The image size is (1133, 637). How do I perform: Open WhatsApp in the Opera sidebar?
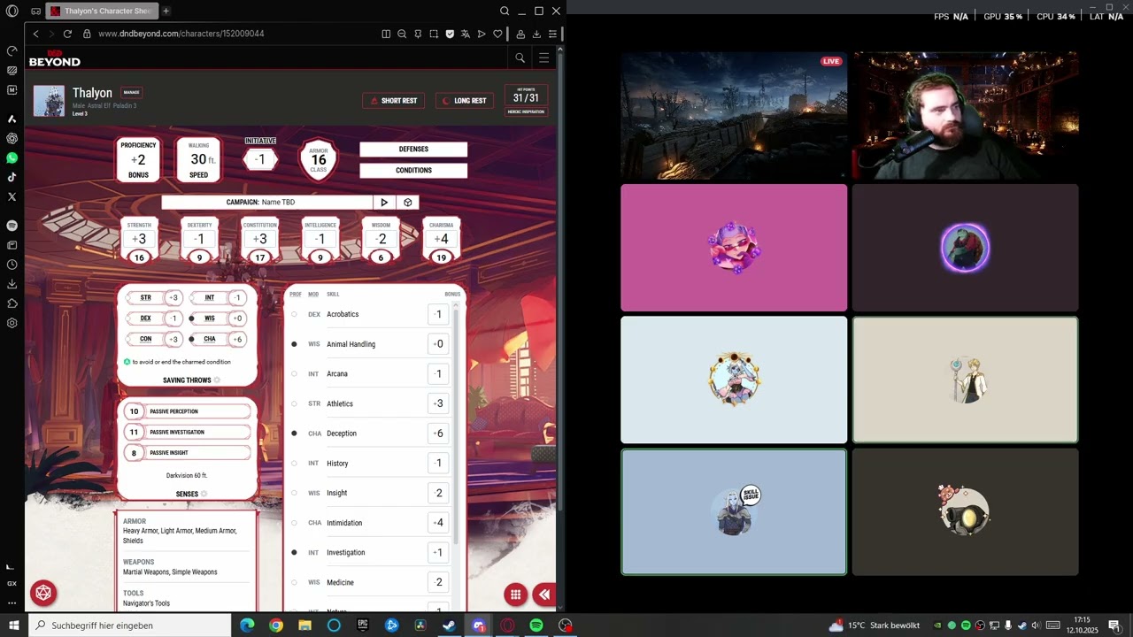(x=12, y=157)
